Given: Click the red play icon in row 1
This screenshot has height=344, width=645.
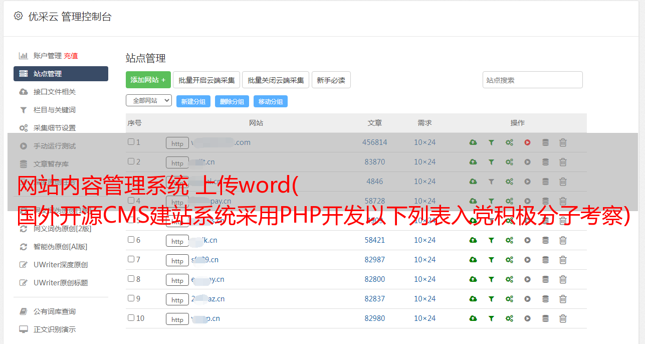Looking at the screenshot, I should [527, 142].
